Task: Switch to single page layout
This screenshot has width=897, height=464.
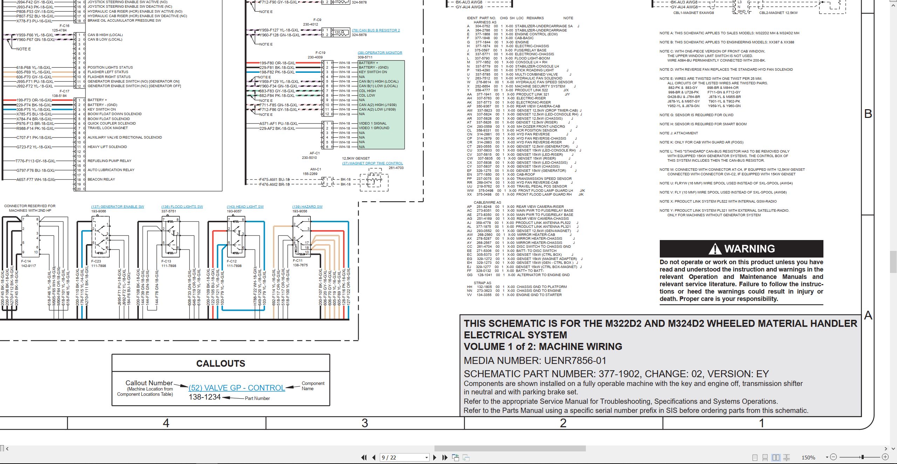Action: 755,457
